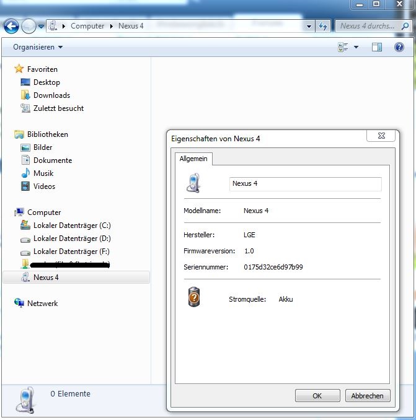Click the Zuletzt besucht icon
This screenshot has width=416, height=420.
point(25,108)
